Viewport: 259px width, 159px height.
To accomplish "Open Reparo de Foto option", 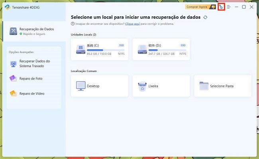I will click(x=34, y=79).
